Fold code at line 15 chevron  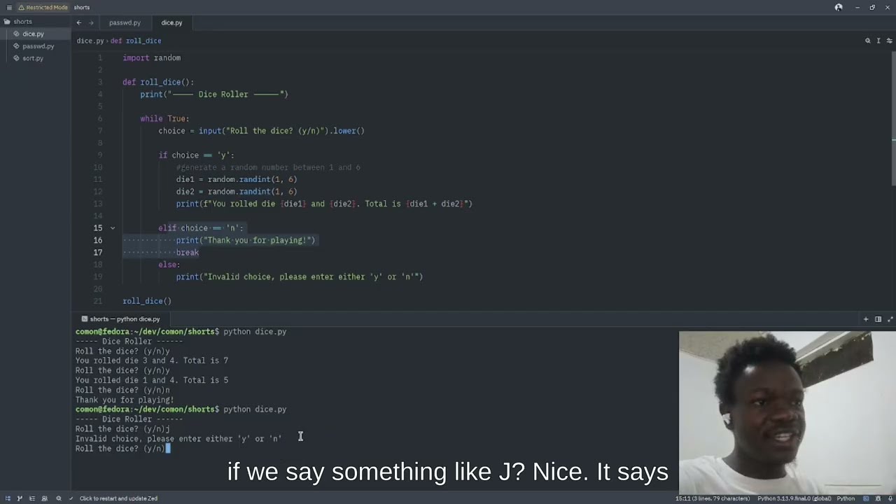pyautogui.click(x=112, y=228)
